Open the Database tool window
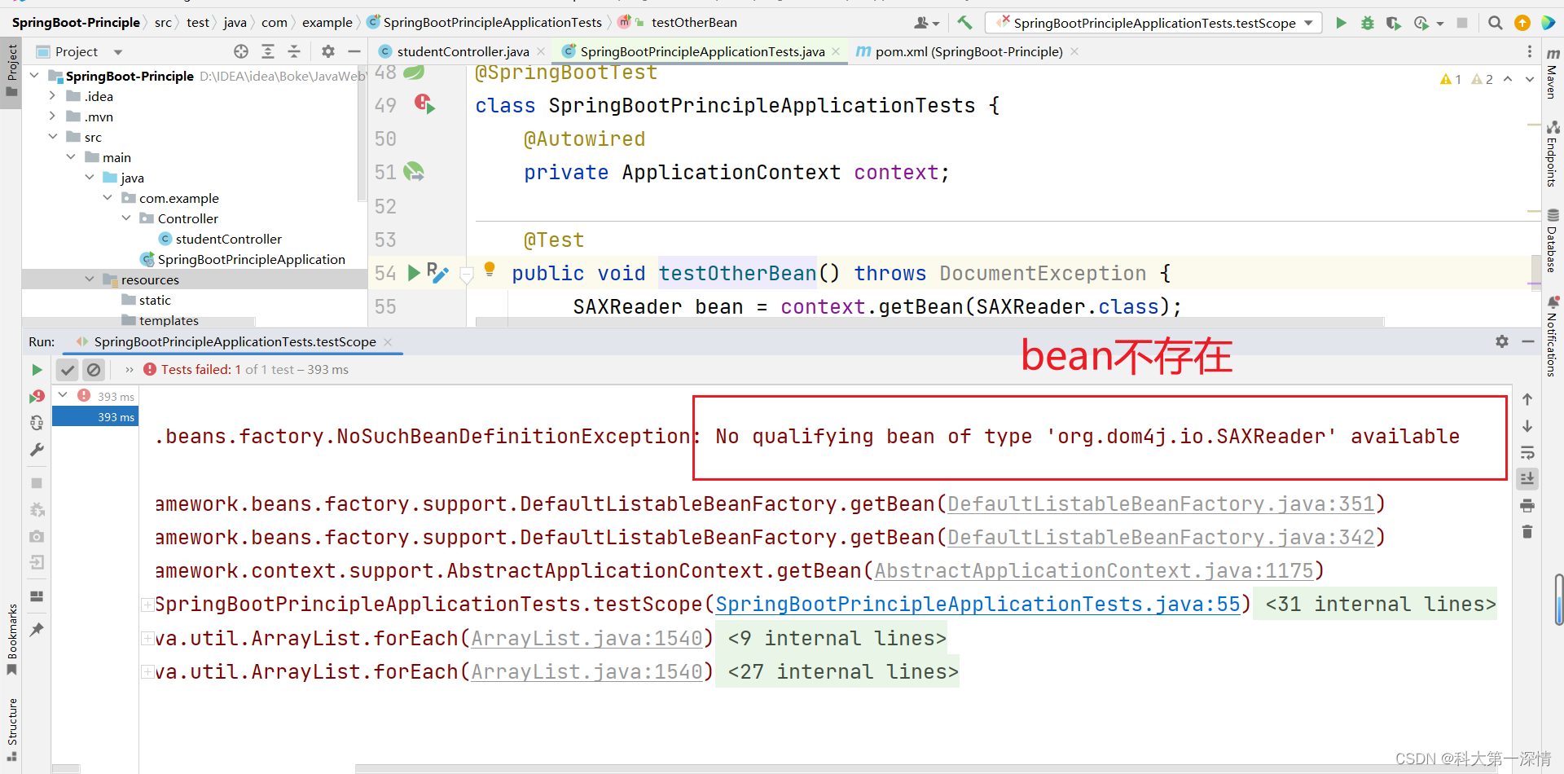The width and height of the screenshot is (1564, 774). tap(1553, 240)
